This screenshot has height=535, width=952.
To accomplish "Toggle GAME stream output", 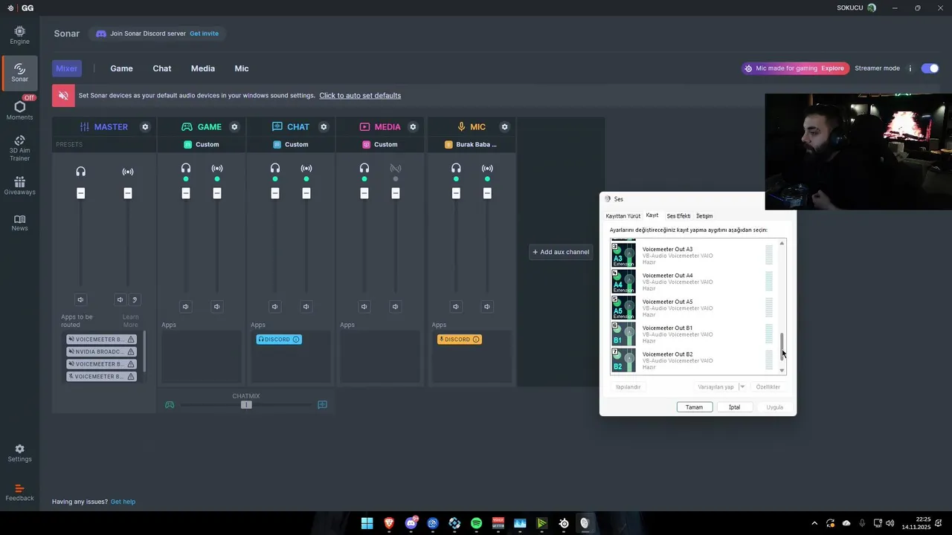I will [x=217, y=169].
